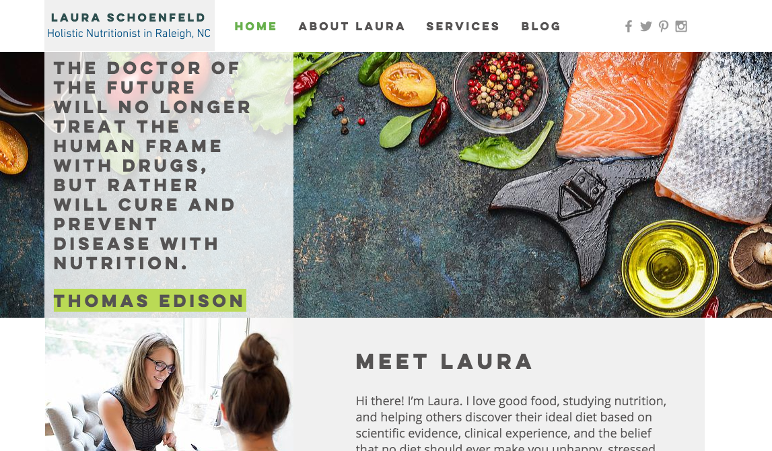Click Holistic Nutritionist in Raleigh, NC tagline
The width and height of the screenshot is (772, 451).
(x=129, y=34)
